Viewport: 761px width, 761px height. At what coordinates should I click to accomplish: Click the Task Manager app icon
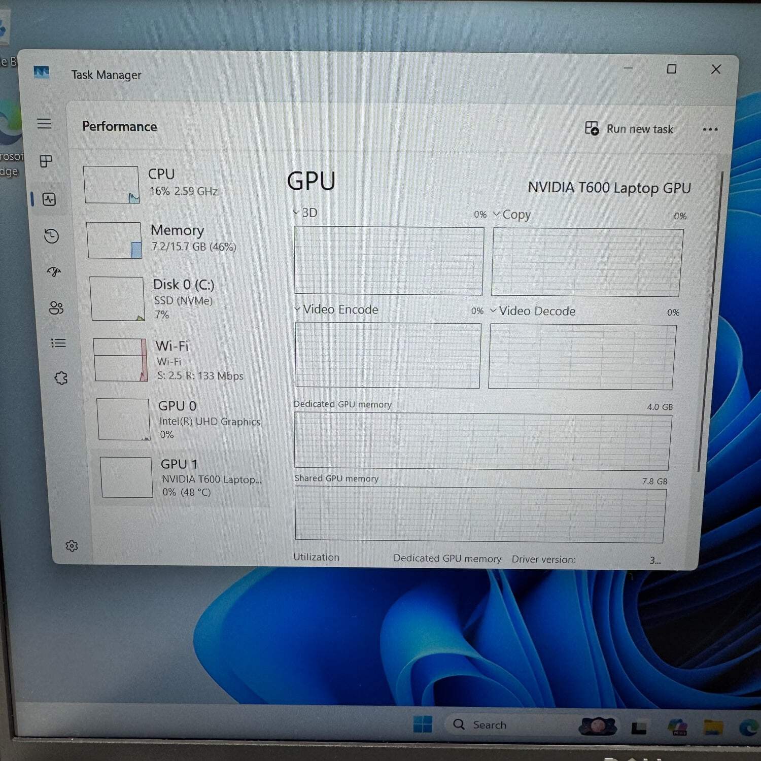(41, 72)
